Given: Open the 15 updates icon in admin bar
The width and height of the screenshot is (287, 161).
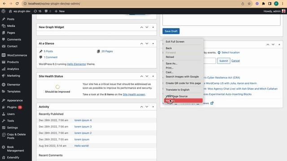Looking at the screenshot, I should coord(37,11).
